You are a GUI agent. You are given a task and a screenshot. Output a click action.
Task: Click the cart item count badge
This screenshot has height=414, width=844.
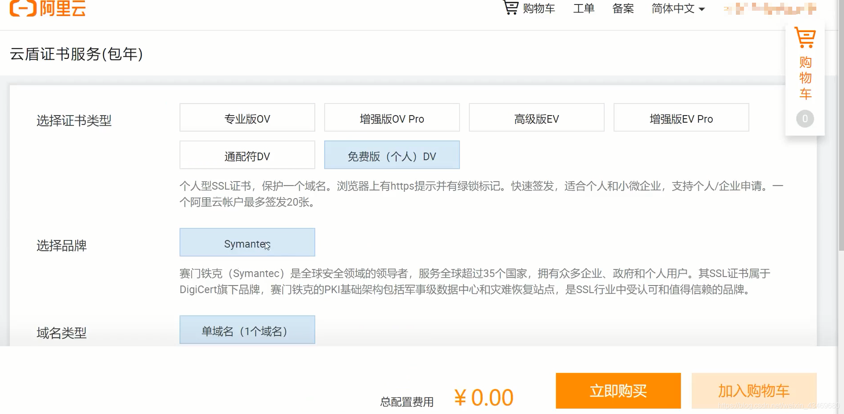[x=805, y=119]
